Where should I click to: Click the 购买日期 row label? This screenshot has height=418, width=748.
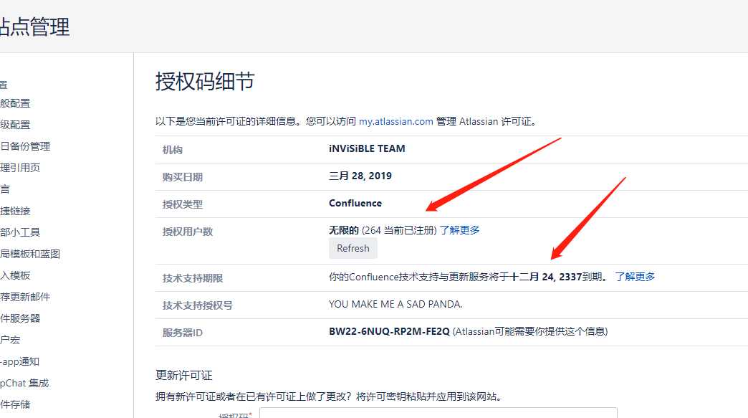tap(183, 177)
